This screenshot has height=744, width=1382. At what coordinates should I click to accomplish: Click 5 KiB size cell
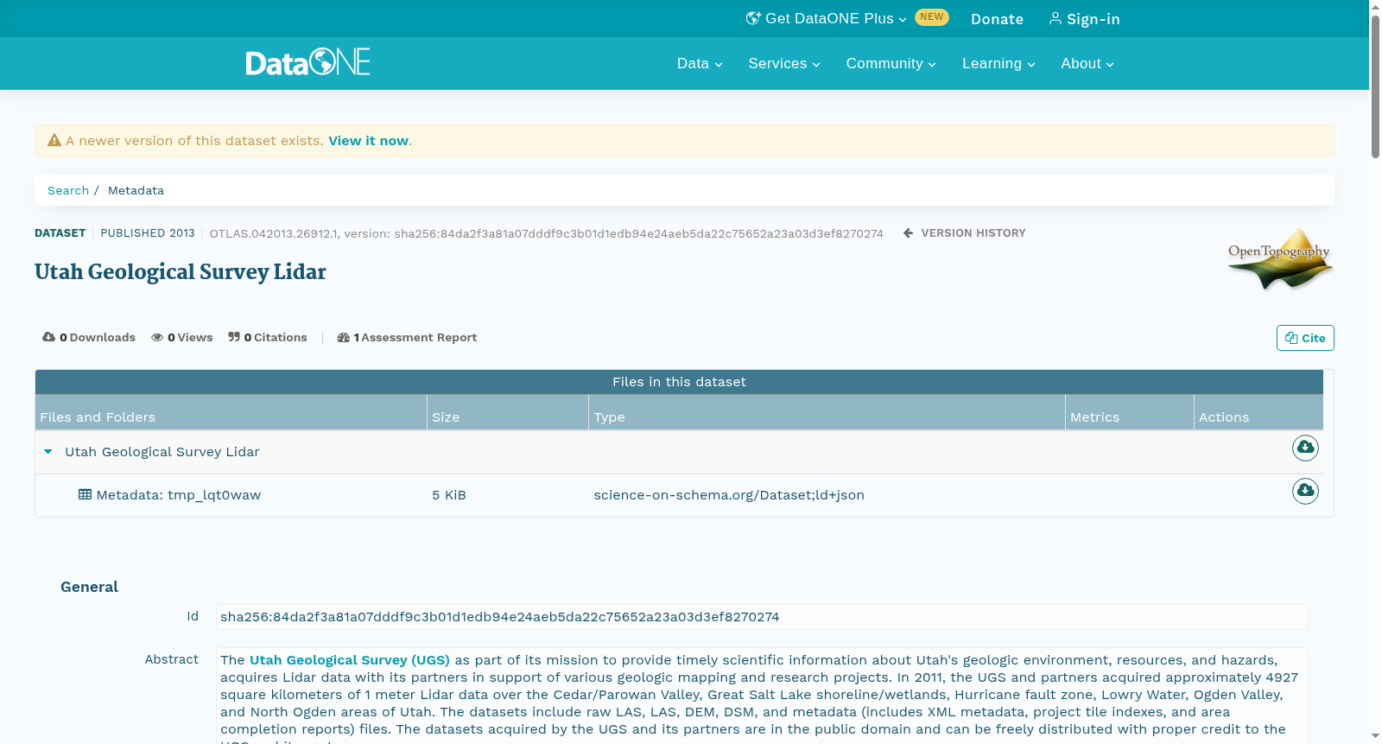pyautogui.click(x=449, y=495)
